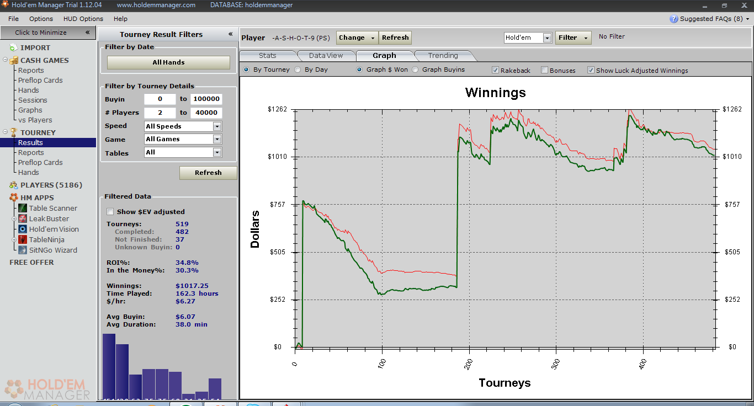Collapse the Cash Games tree node
Screen dimensions: 754x406
[x=5, y=60]
